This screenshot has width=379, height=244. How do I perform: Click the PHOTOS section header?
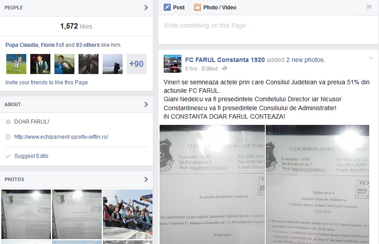tap(76, 179)
